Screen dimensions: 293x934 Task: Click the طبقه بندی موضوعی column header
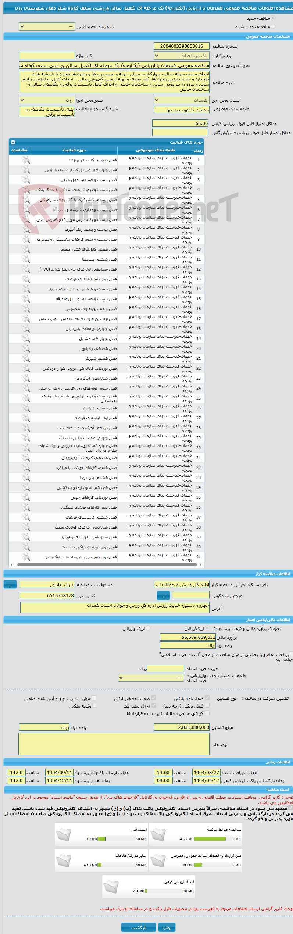[x=155, y=150]
